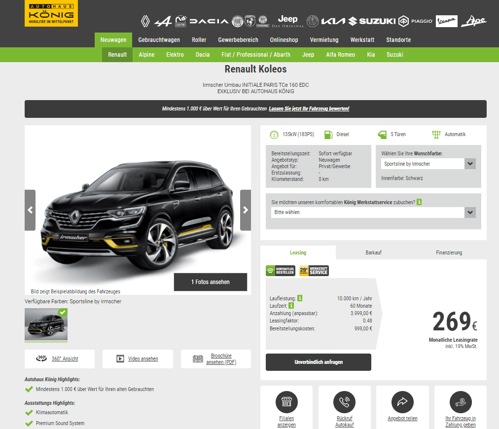499x429 pixels.
Task: Open the Kia brand logo
Action: [333, 21]
